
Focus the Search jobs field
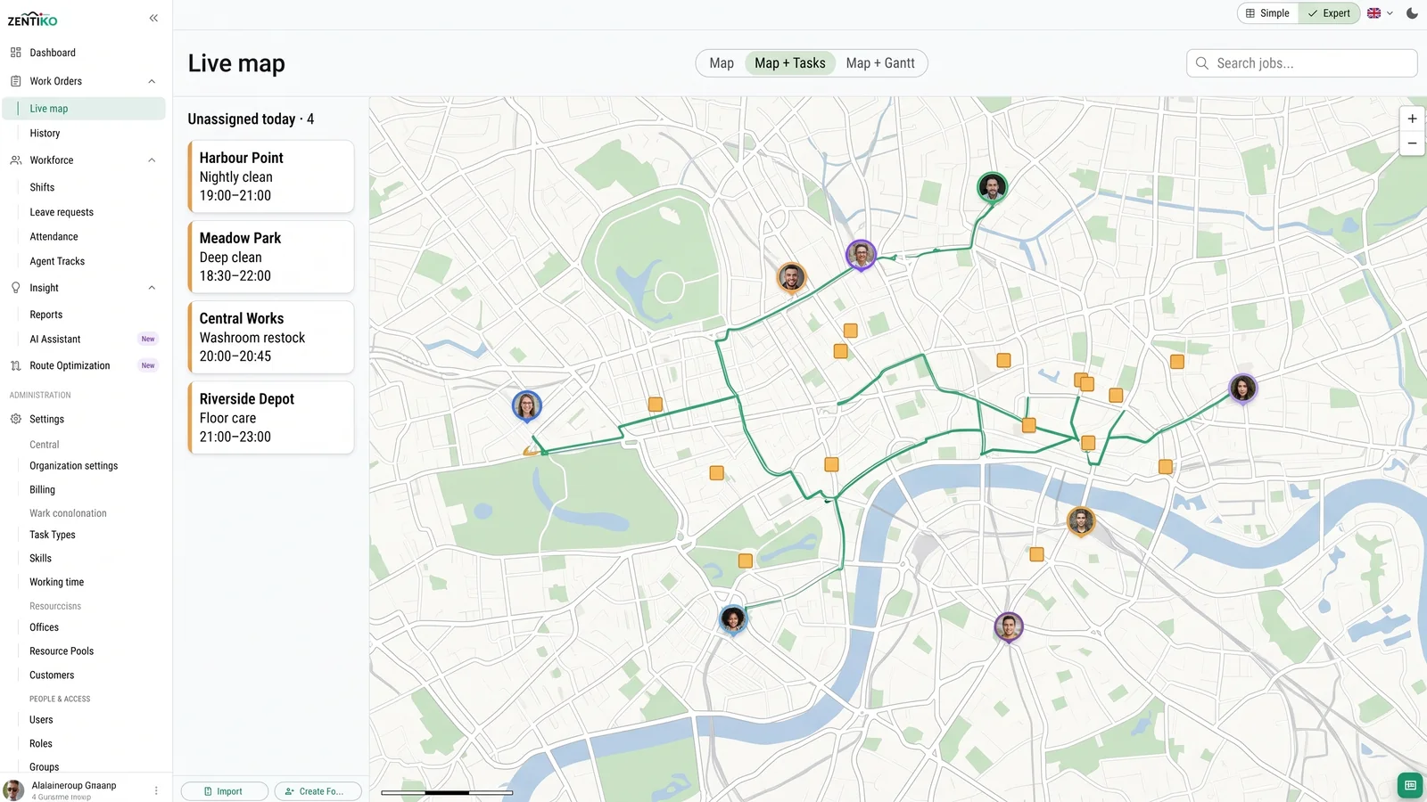pyautogui.click(x=1301, y=63)
